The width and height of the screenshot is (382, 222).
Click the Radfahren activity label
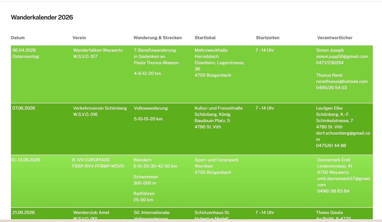pyautogui.click(x=144, y=194)
